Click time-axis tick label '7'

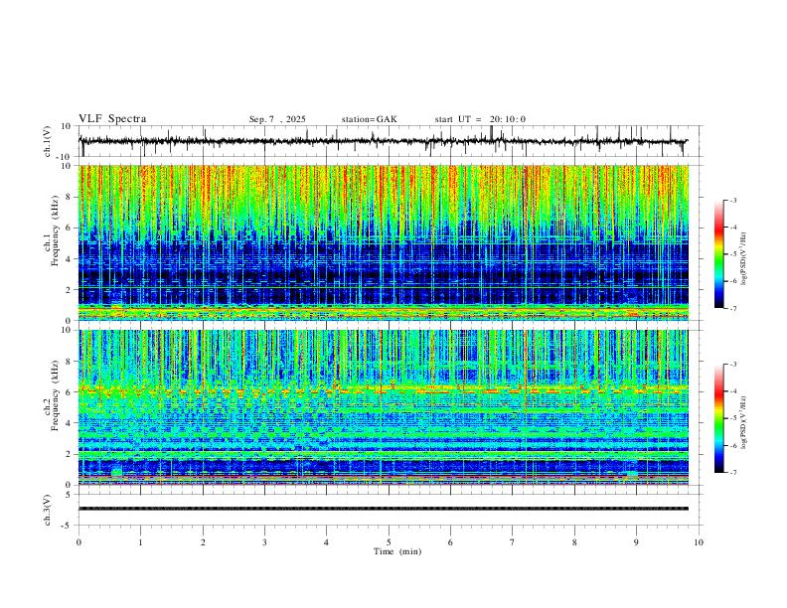pos(513,542)
